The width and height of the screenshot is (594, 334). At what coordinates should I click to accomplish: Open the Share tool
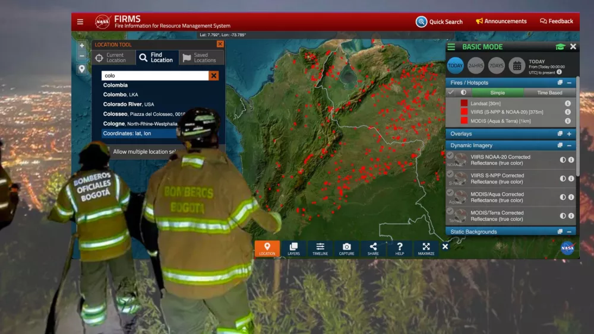[x=373, y=249]
